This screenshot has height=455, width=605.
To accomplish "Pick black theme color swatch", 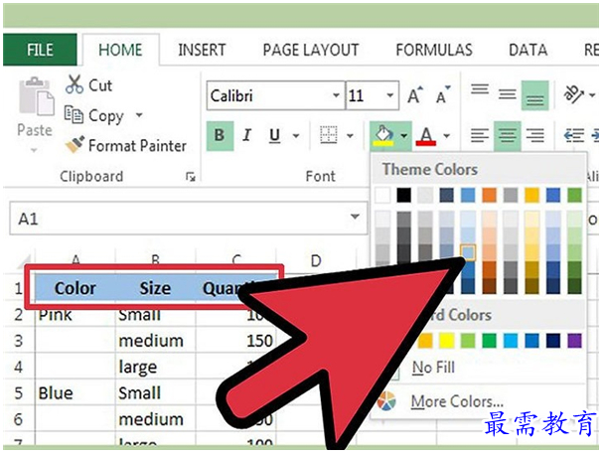I will (404, 195).
